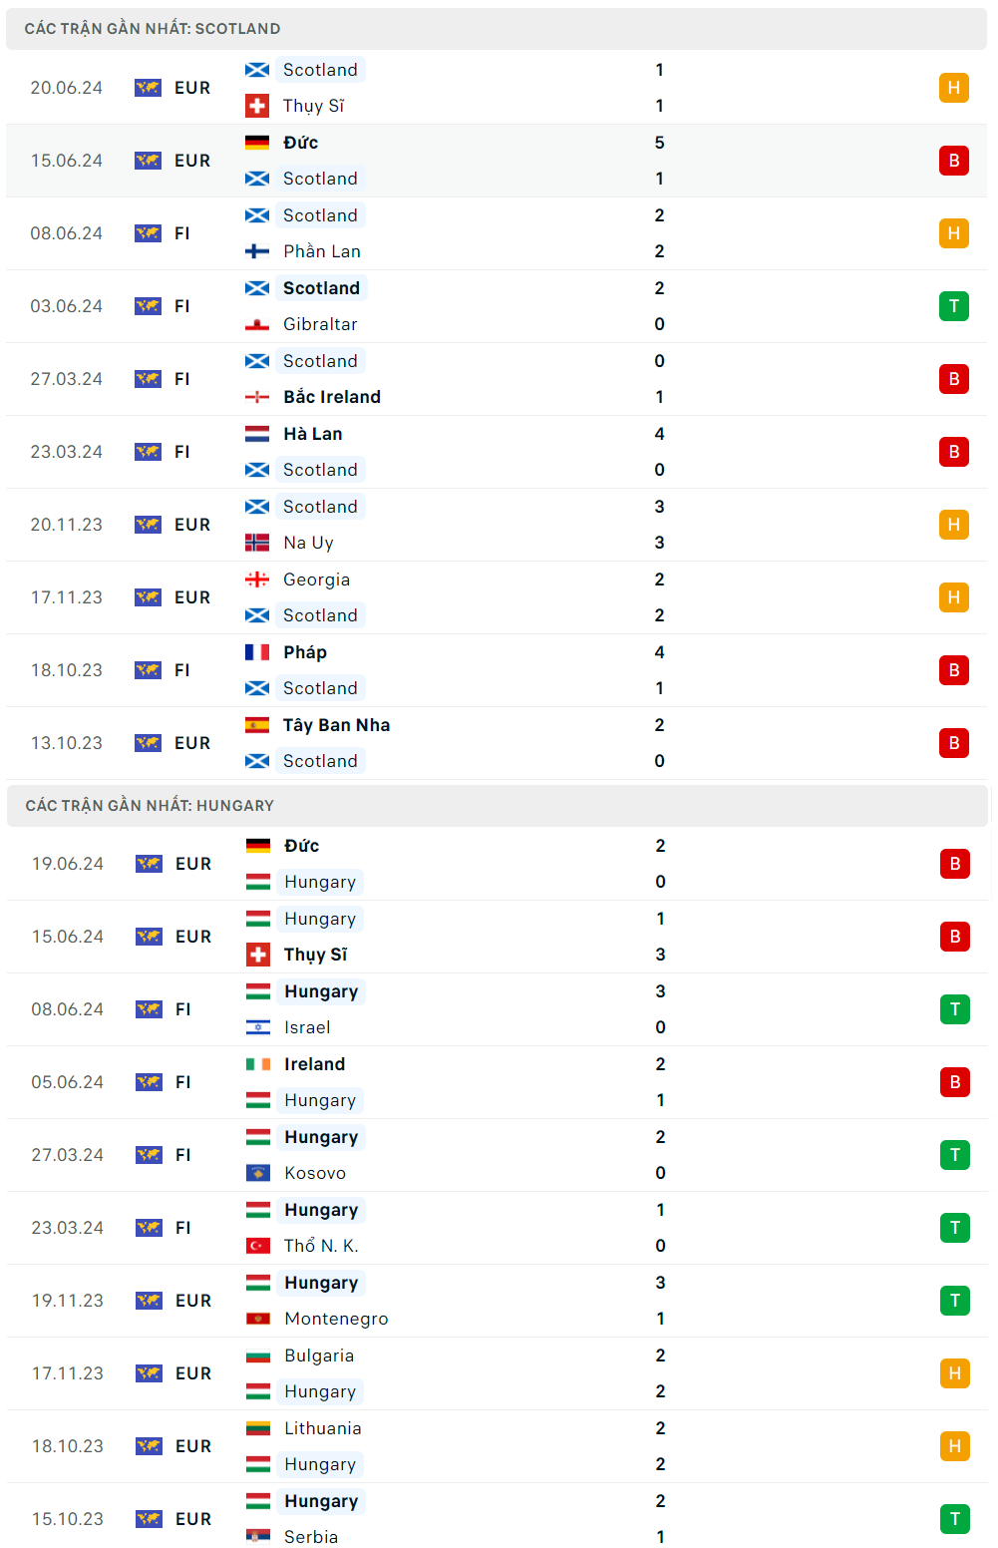Click the Switzerland flag in the 20.06.24 match
998x1548 pixels.
(257, 106)
